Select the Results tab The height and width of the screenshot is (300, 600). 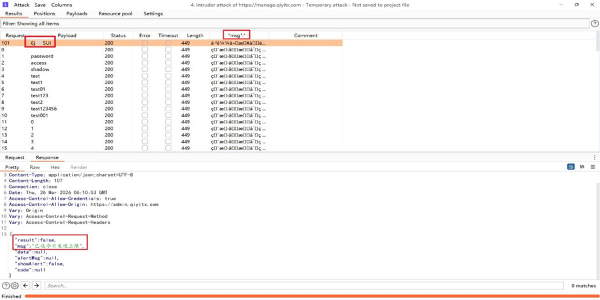coord(14,13)
